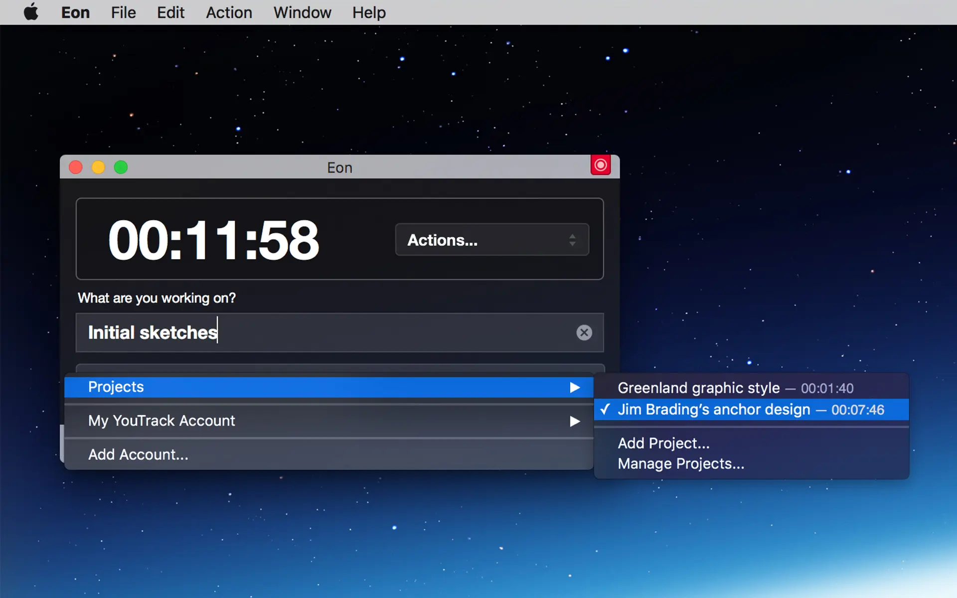This screenshot has height=598, width=957.
Task: Open the Apple menu
Action: click(x=31, y=12)
